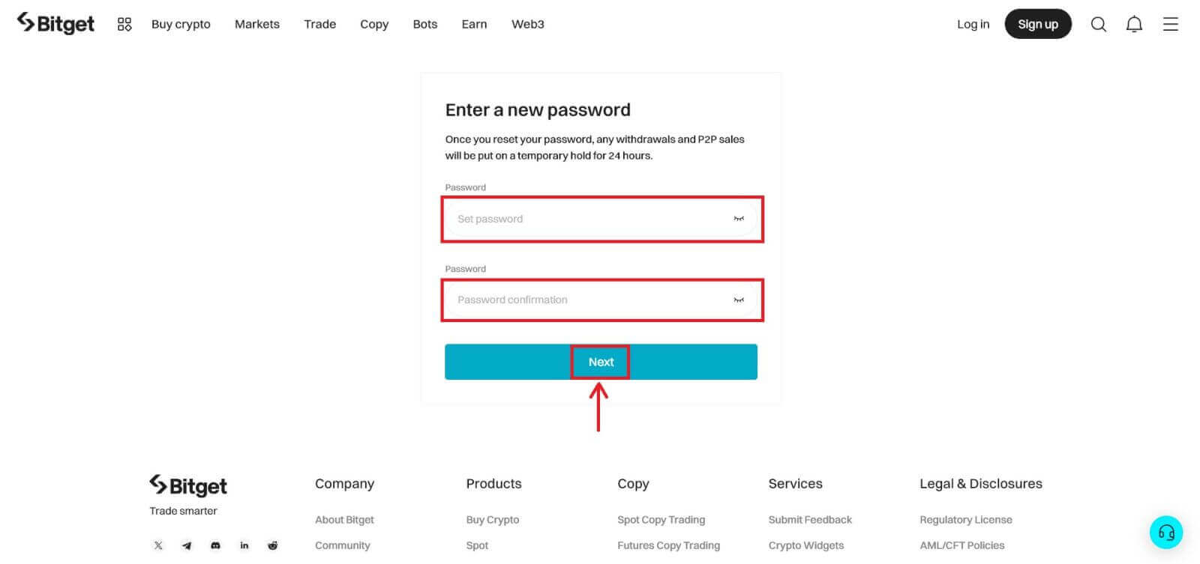Click the search magnifier icon
Image resolution: width=1200 pixels, height=564 pixels.
(x=1098, y=24)
